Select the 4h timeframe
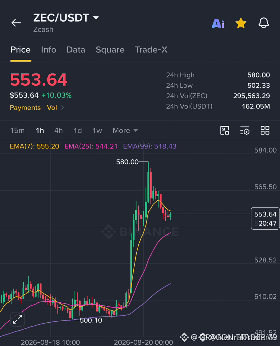Image resolution: width=280 pixels, height=346 pixels. tap(59, 131)
